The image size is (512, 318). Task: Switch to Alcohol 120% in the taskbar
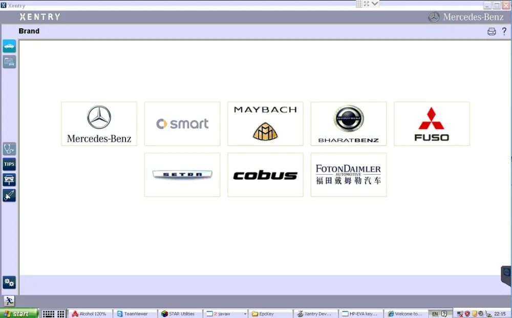point(91,314)
